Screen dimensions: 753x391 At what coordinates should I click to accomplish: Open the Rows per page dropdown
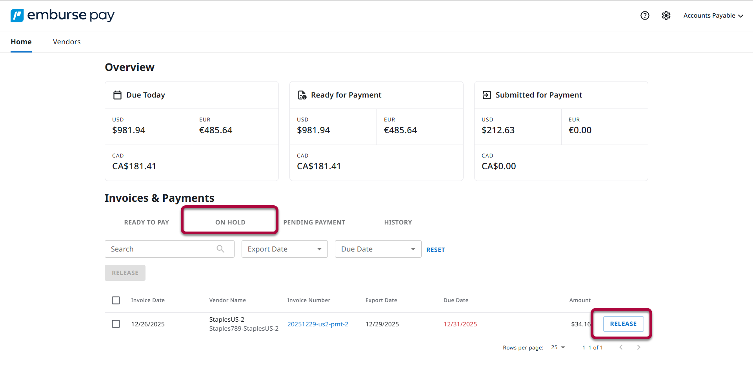coord(557,347)
